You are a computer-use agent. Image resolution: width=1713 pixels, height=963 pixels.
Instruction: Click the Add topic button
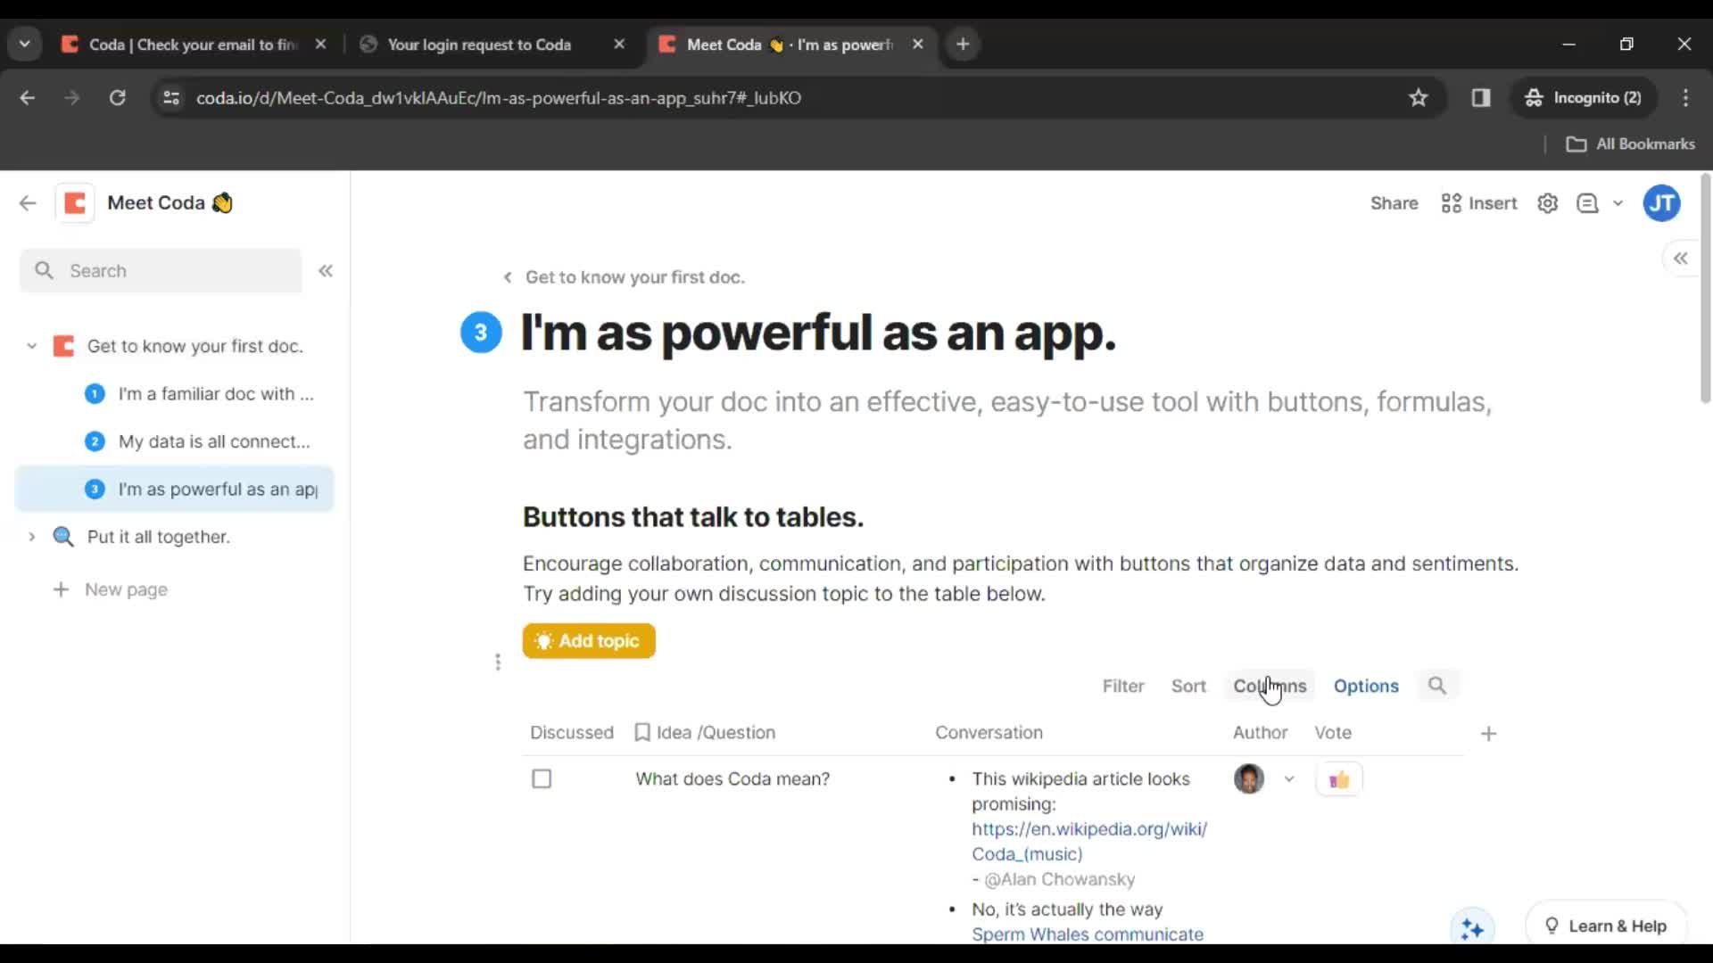(x=590, y=641)
